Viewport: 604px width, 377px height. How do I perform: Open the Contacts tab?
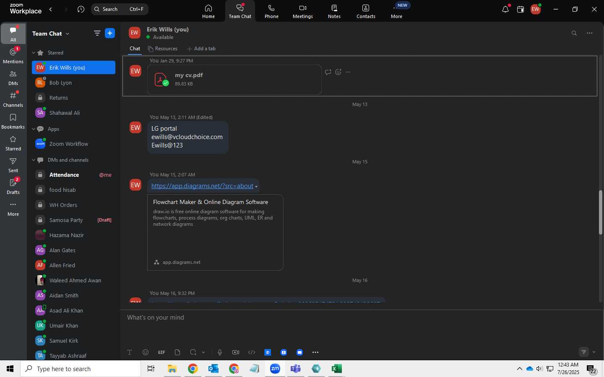point(366,11)
